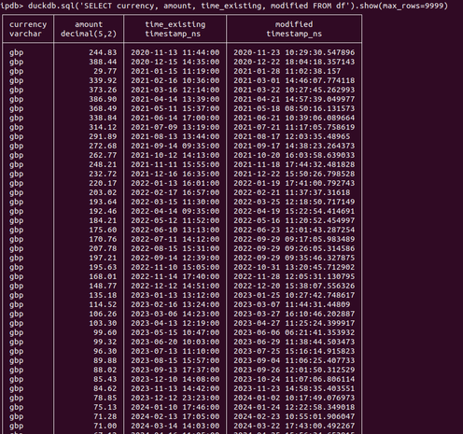Click modified value 2023-06-06 06:21:41.353932
Image resolution: width=463 pixels, height=434 pixels.
pyautogui.click(x=294, y=332)
